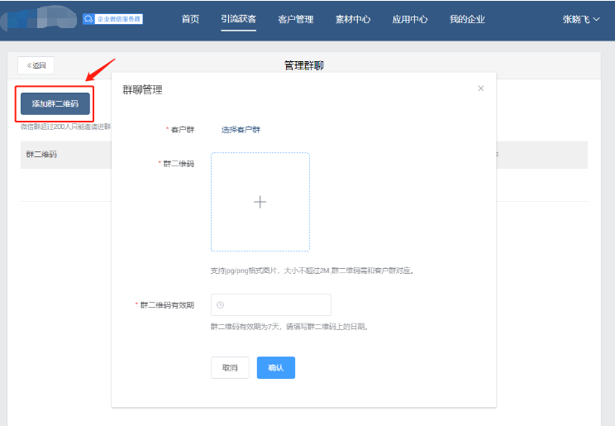Go to 客户管理 in the top menu
This screenshot has height=426, width=615.
(x=296, y=19)
